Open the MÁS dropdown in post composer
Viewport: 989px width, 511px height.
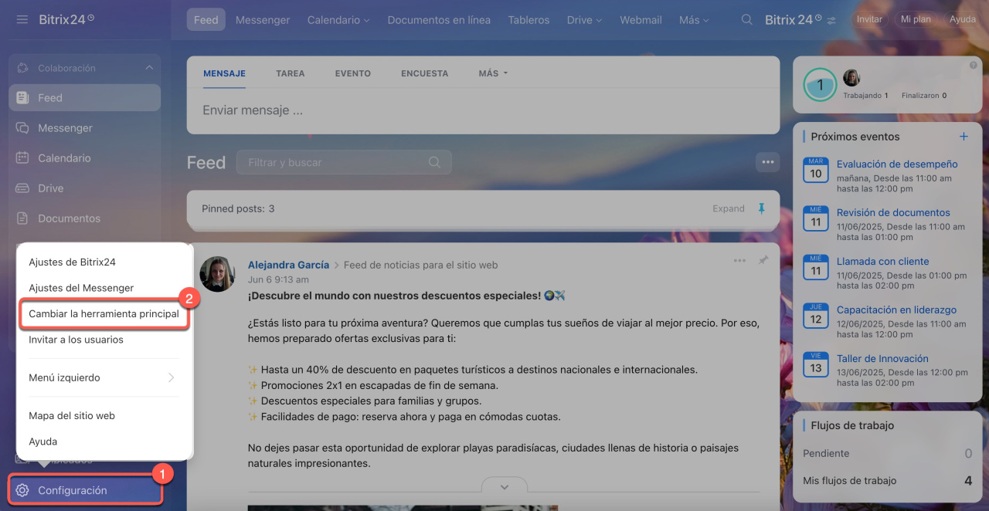pos(493,73)
